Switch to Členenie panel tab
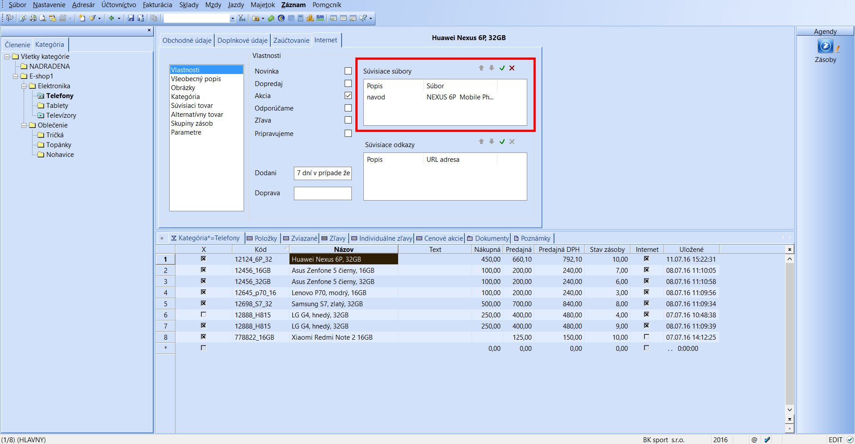 17,45
